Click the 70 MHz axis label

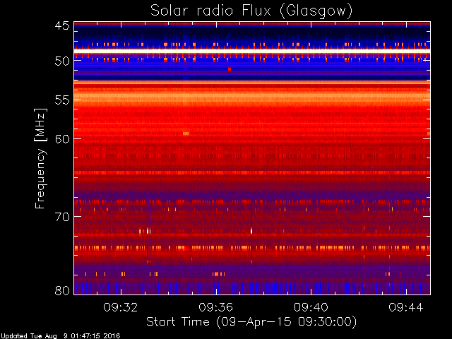pyautogui.click(x=62, y=217)
